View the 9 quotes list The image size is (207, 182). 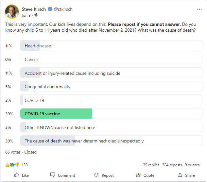(192, 165)
